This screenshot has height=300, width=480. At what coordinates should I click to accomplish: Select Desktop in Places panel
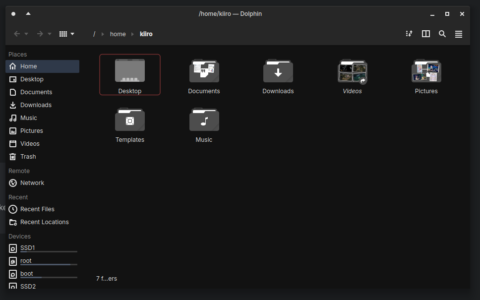(x=42, y=79)
